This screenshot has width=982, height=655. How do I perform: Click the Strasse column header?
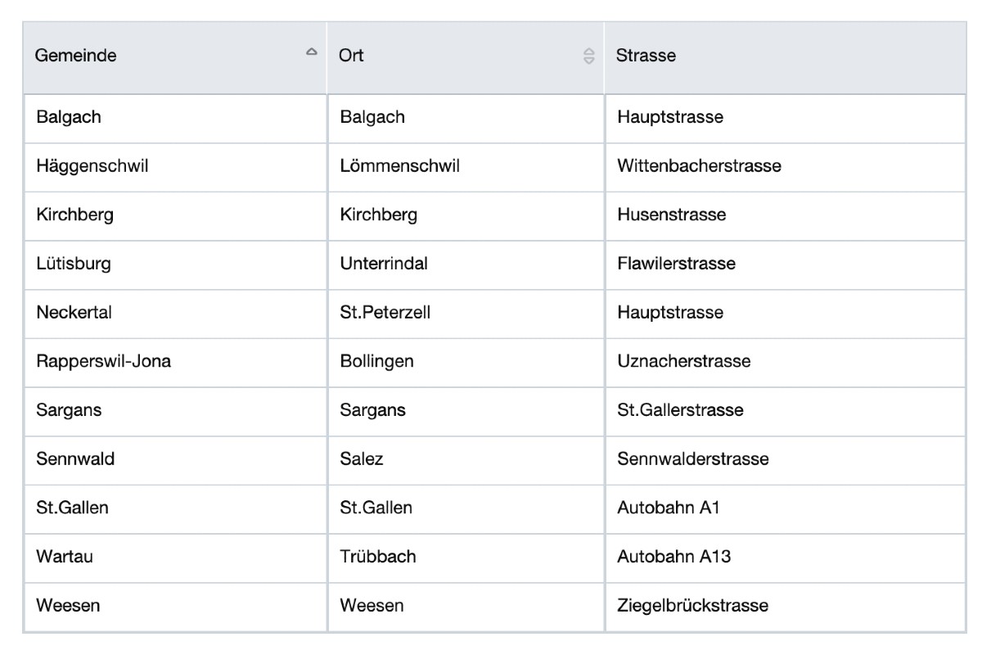pos(646,56)
